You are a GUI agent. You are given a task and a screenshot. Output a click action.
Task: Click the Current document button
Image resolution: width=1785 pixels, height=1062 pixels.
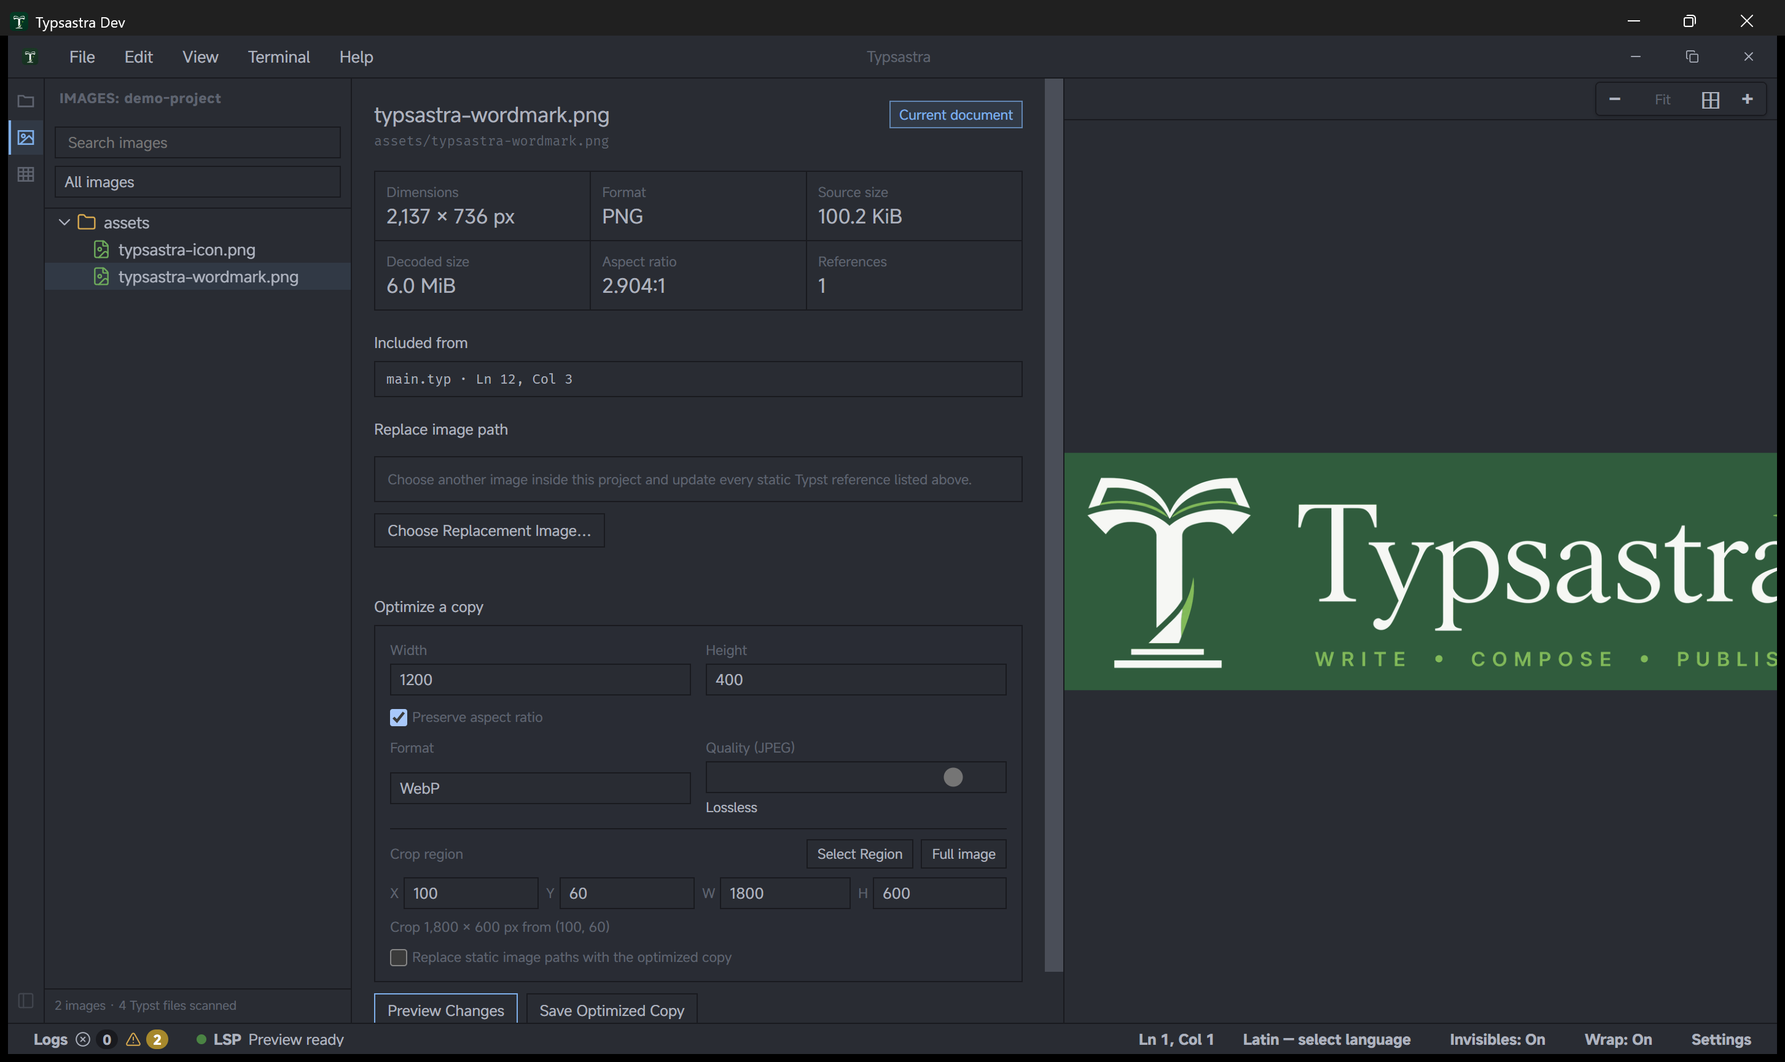[x=955, y=115]
